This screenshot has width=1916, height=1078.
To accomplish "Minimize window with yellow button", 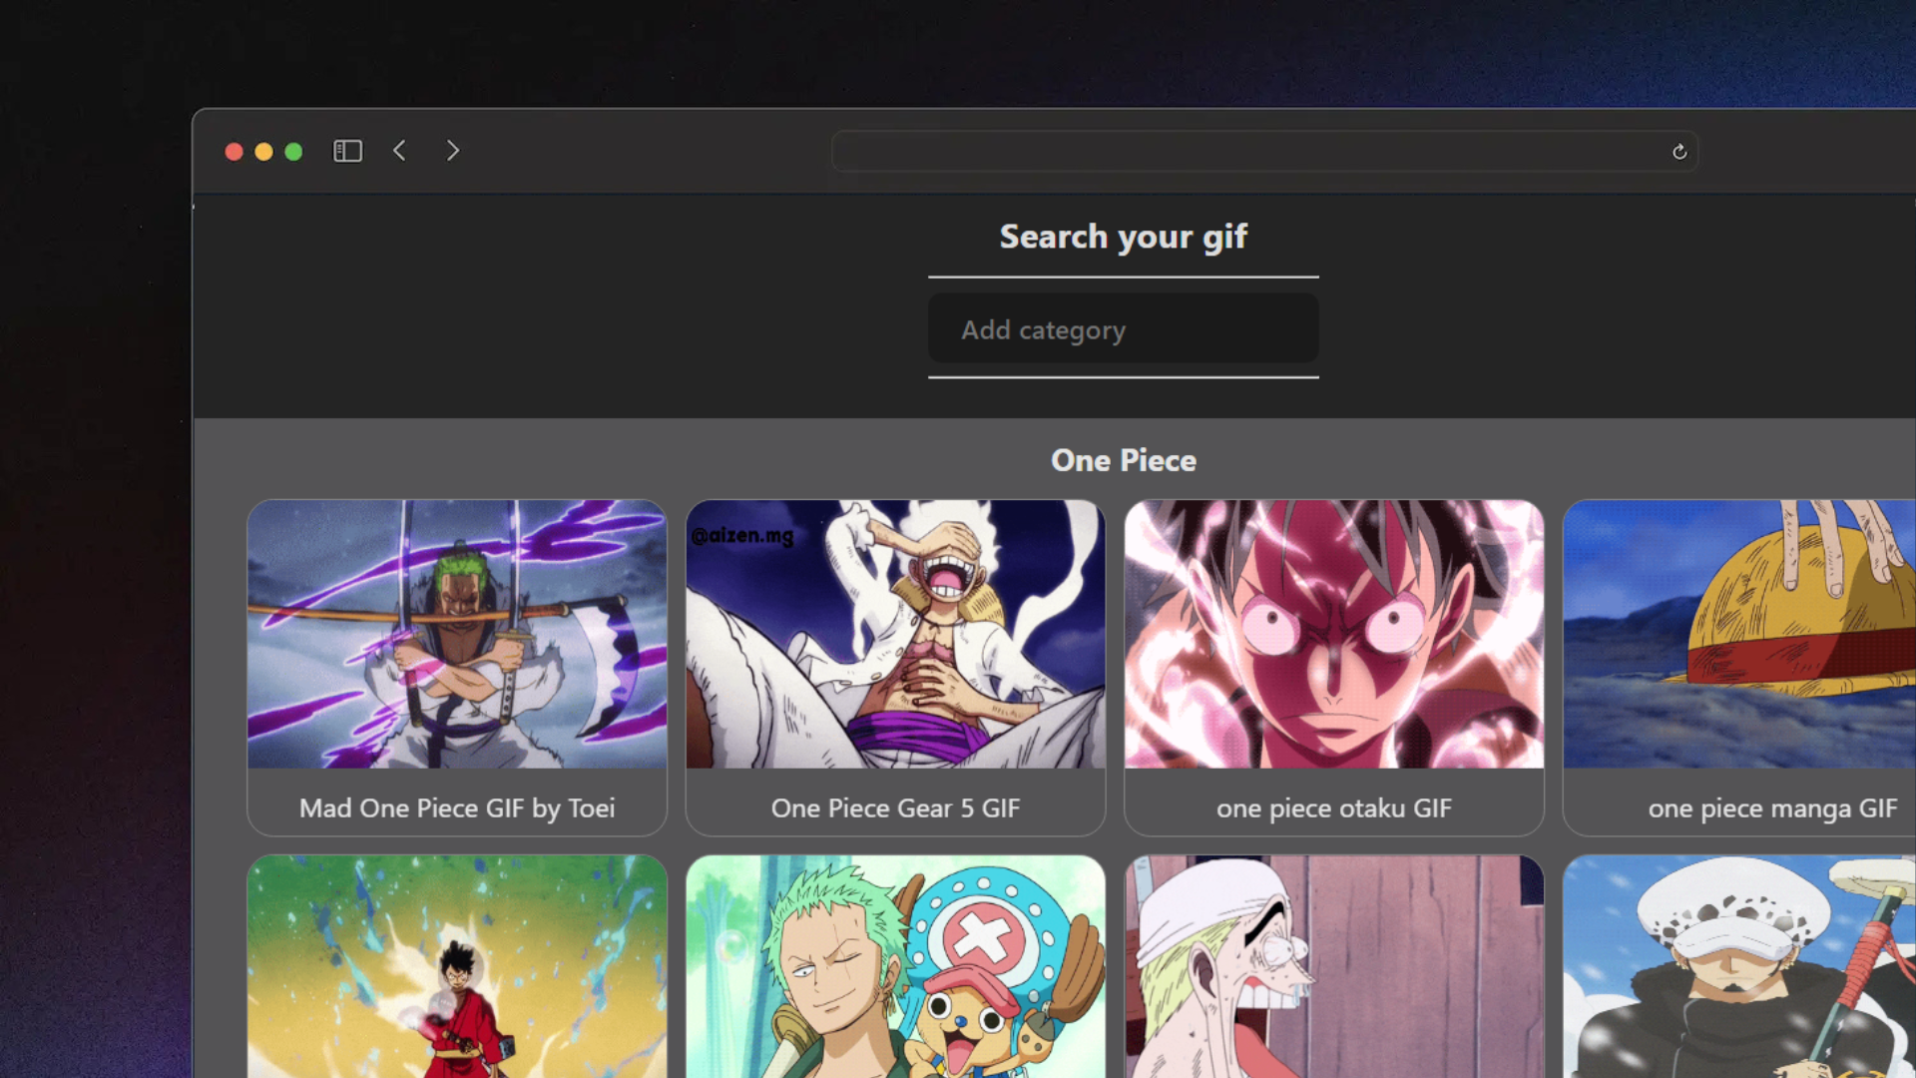I will [264, 152].
